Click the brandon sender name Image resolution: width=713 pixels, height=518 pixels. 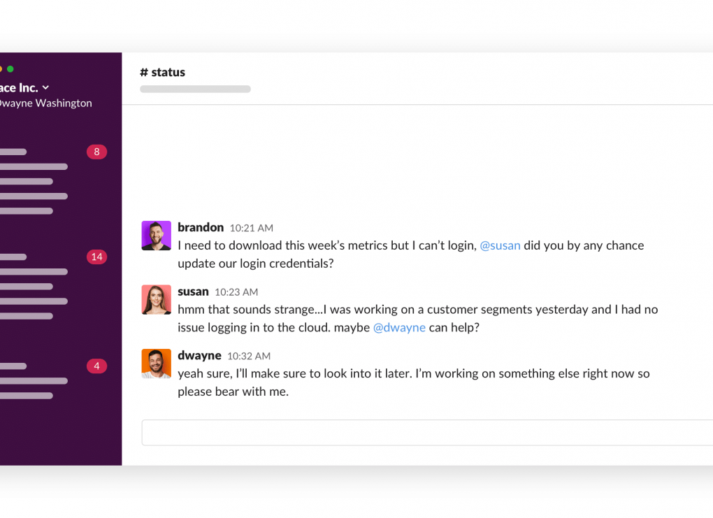(x=201, y=227)
